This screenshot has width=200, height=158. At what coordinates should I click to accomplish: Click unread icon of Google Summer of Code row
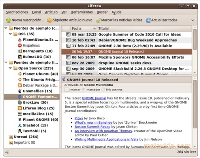click(68, 34)
